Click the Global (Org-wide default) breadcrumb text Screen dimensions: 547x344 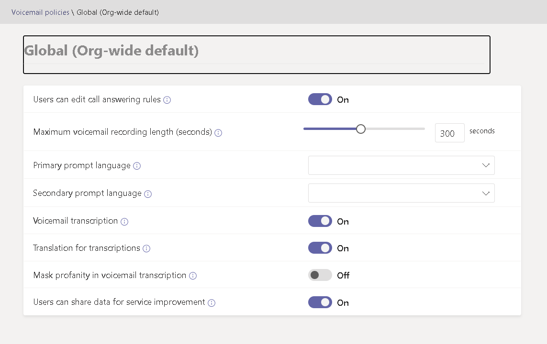coord(118,12)
